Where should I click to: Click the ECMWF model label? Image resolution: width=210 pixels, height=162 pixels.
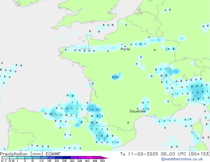[x=53, y=154]
